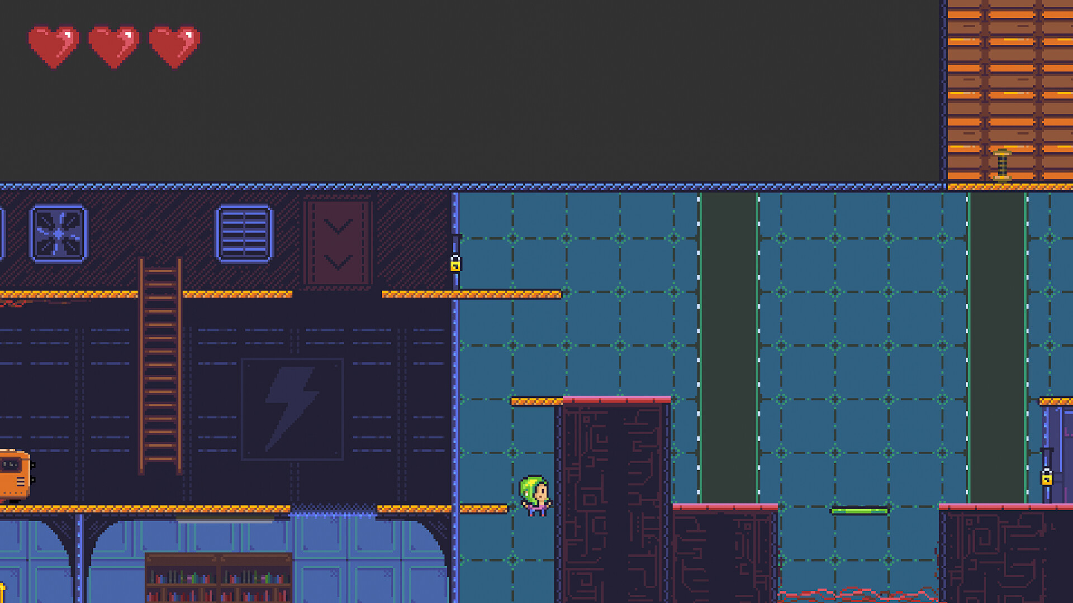
Task: Click the yellow valve atop the orange tower
Action: [x=1002, y=164]
